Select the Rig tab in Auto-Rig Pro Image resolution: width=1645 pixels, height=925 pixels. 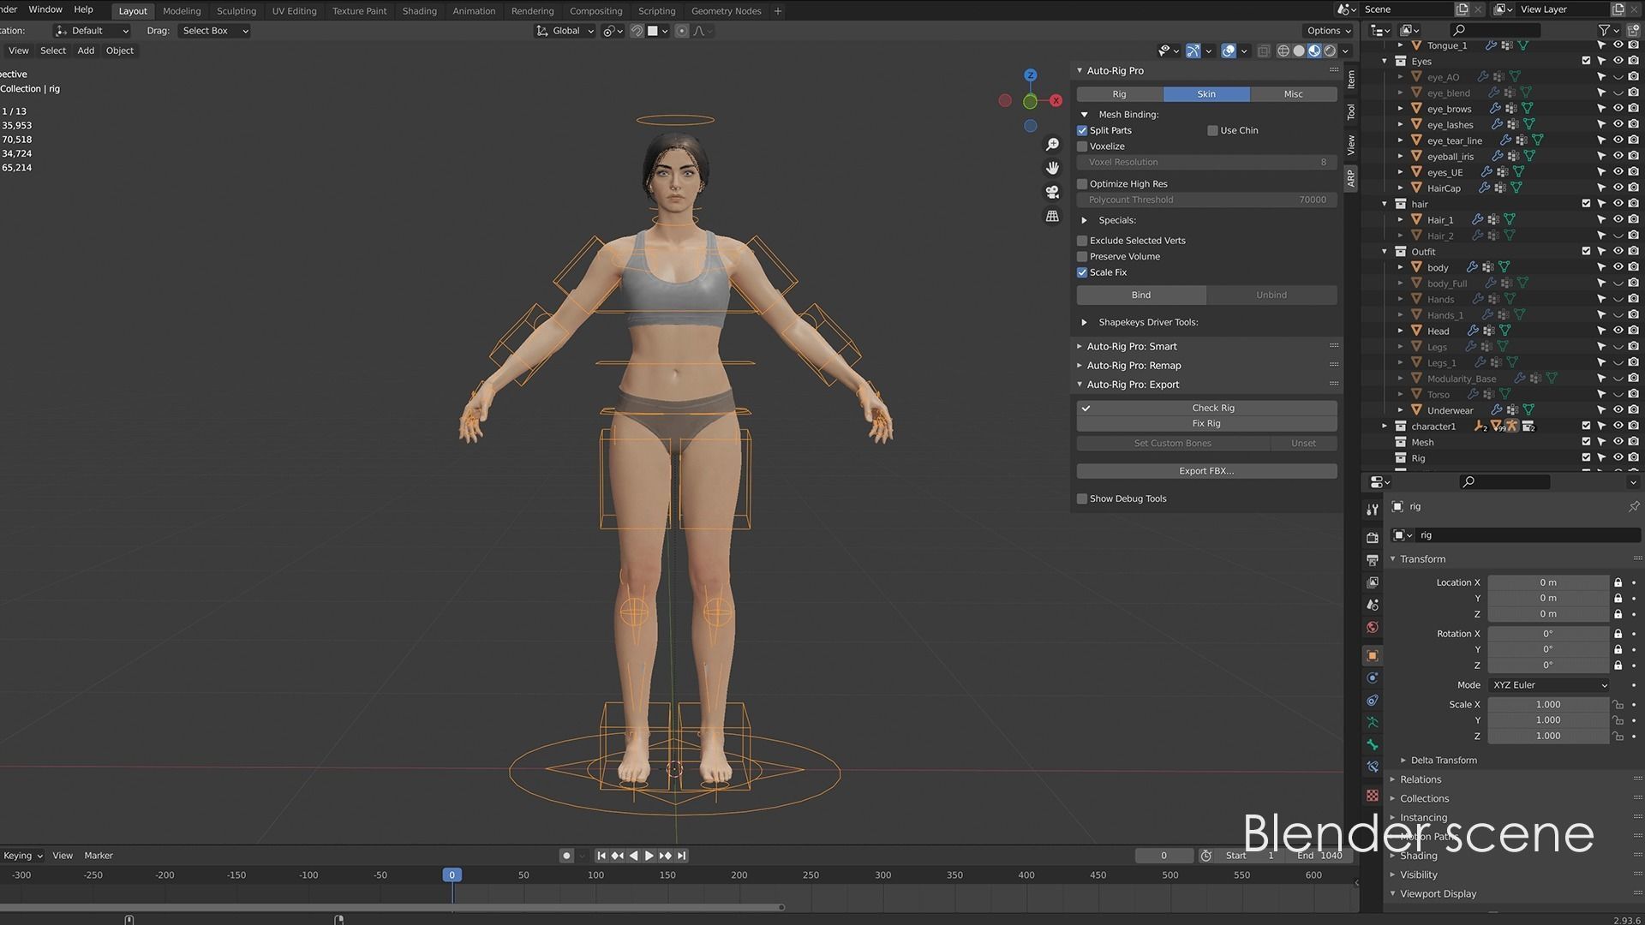click(x=1119, y=94)
